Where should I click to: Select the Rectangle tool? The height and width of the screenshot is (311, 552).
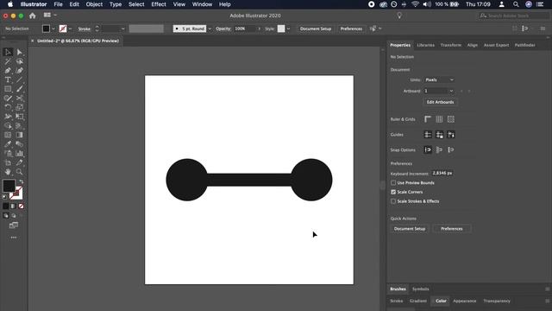tap(8, 89)
